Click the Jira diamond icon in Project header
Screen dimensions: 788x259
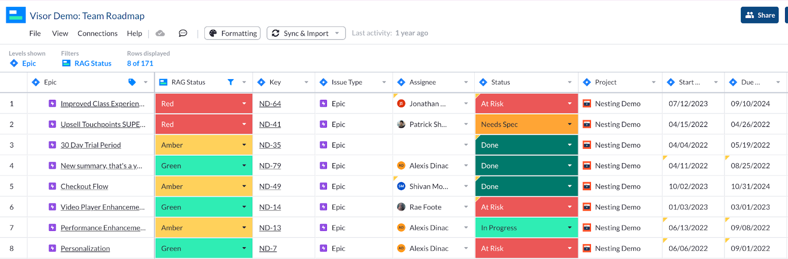tap(587, 82)
